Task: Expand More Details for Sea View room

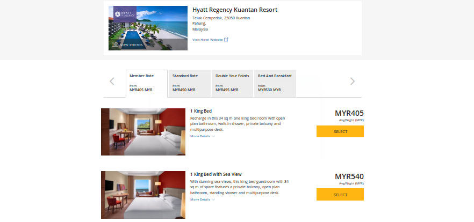Action: pyautogui.click(x=202, y=199)
